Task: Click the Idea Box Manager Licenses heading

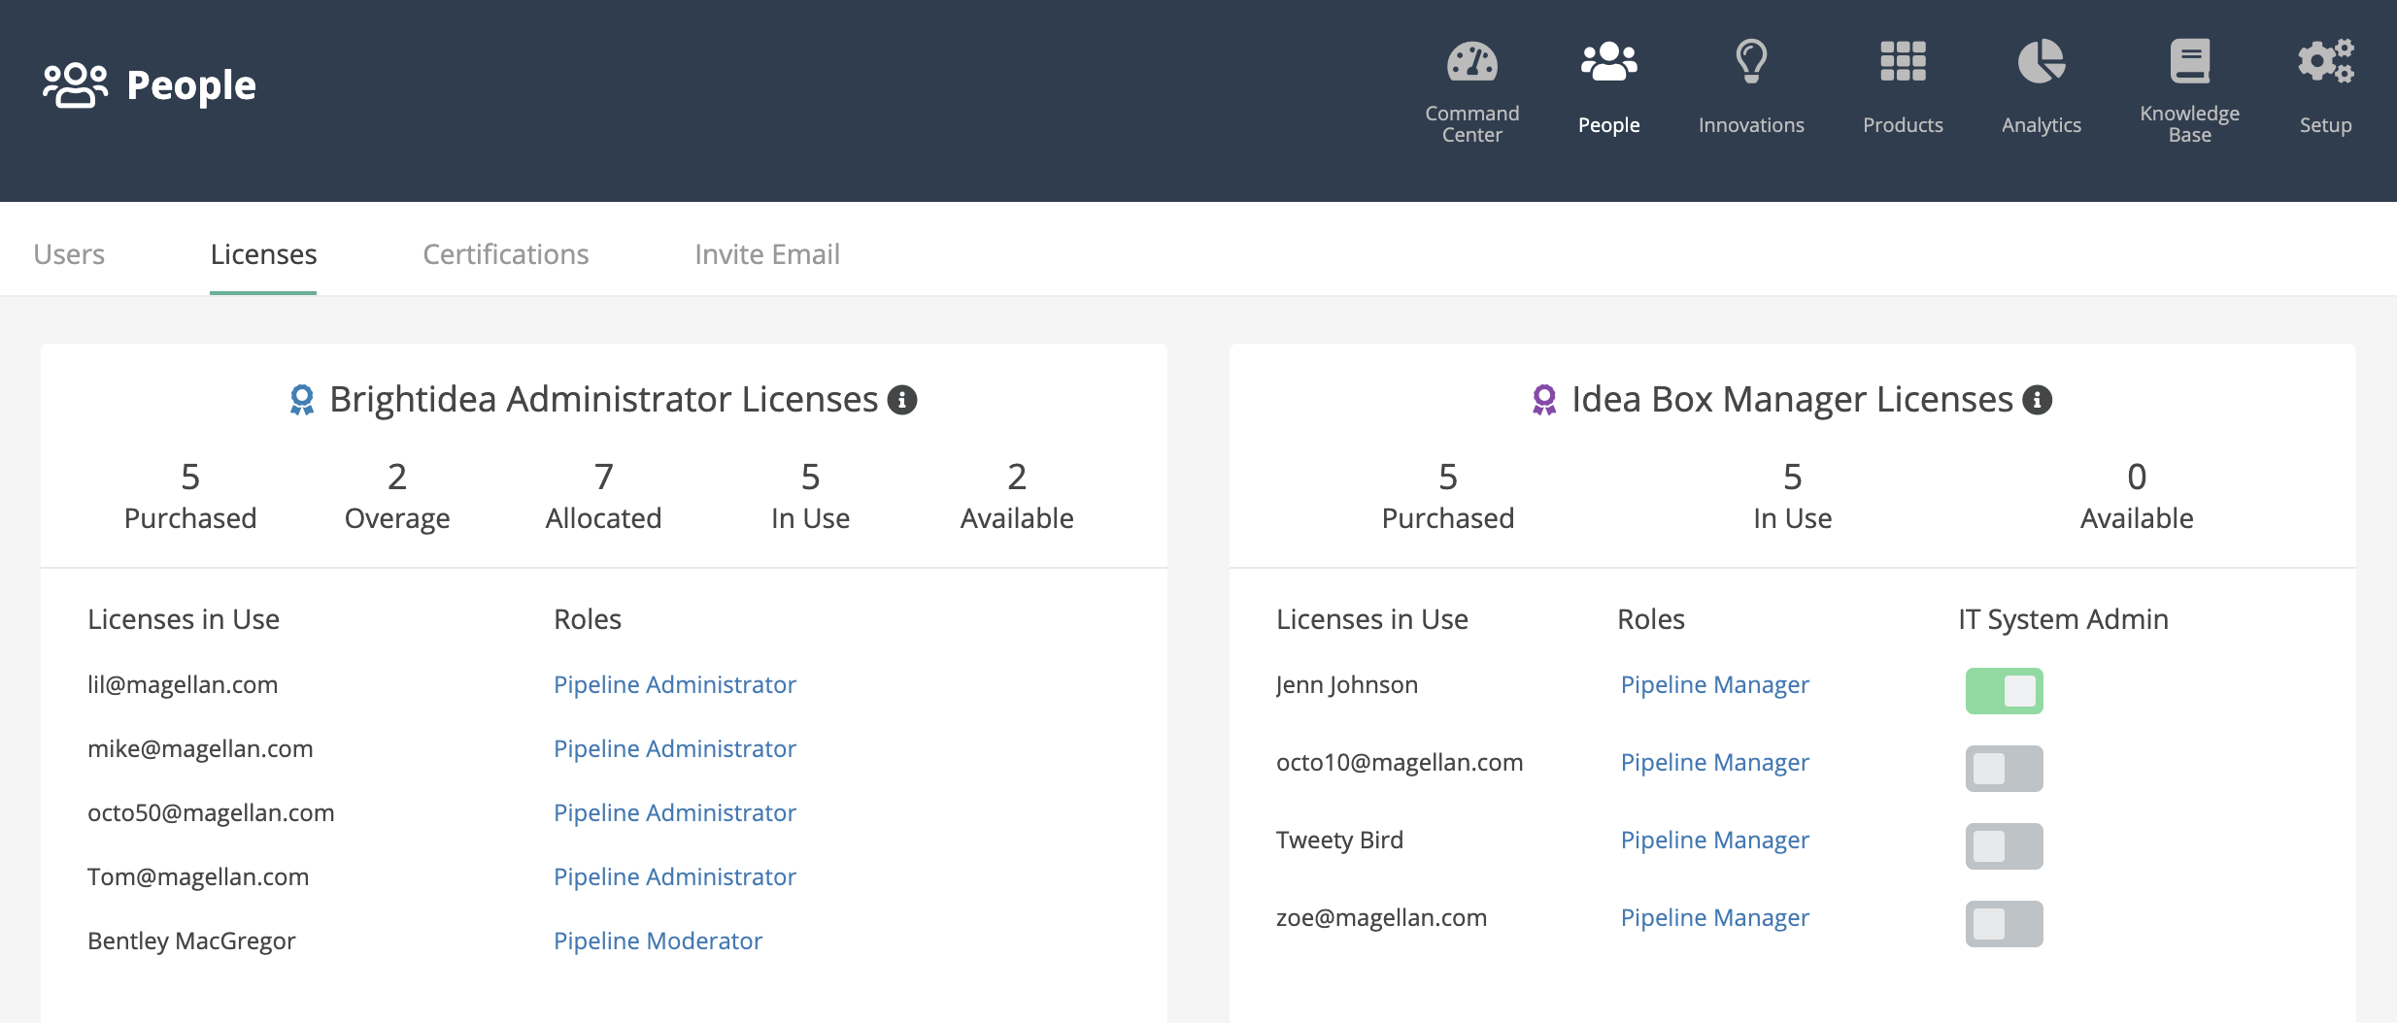Action: click(1793, 400)
